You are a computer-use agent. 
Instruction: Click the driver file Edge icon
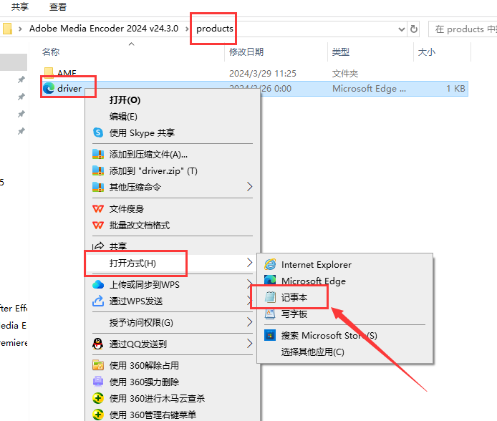(x=49, y=88)
